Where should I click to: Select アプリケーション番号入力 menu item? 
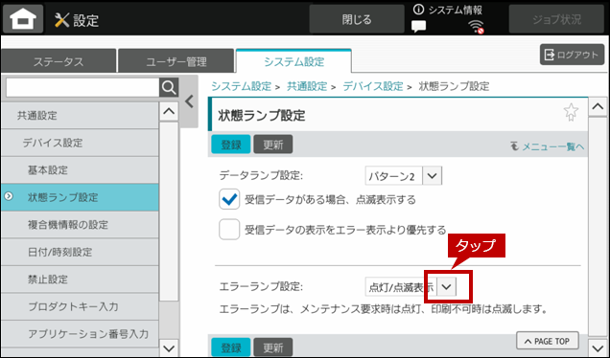point(80,333)
